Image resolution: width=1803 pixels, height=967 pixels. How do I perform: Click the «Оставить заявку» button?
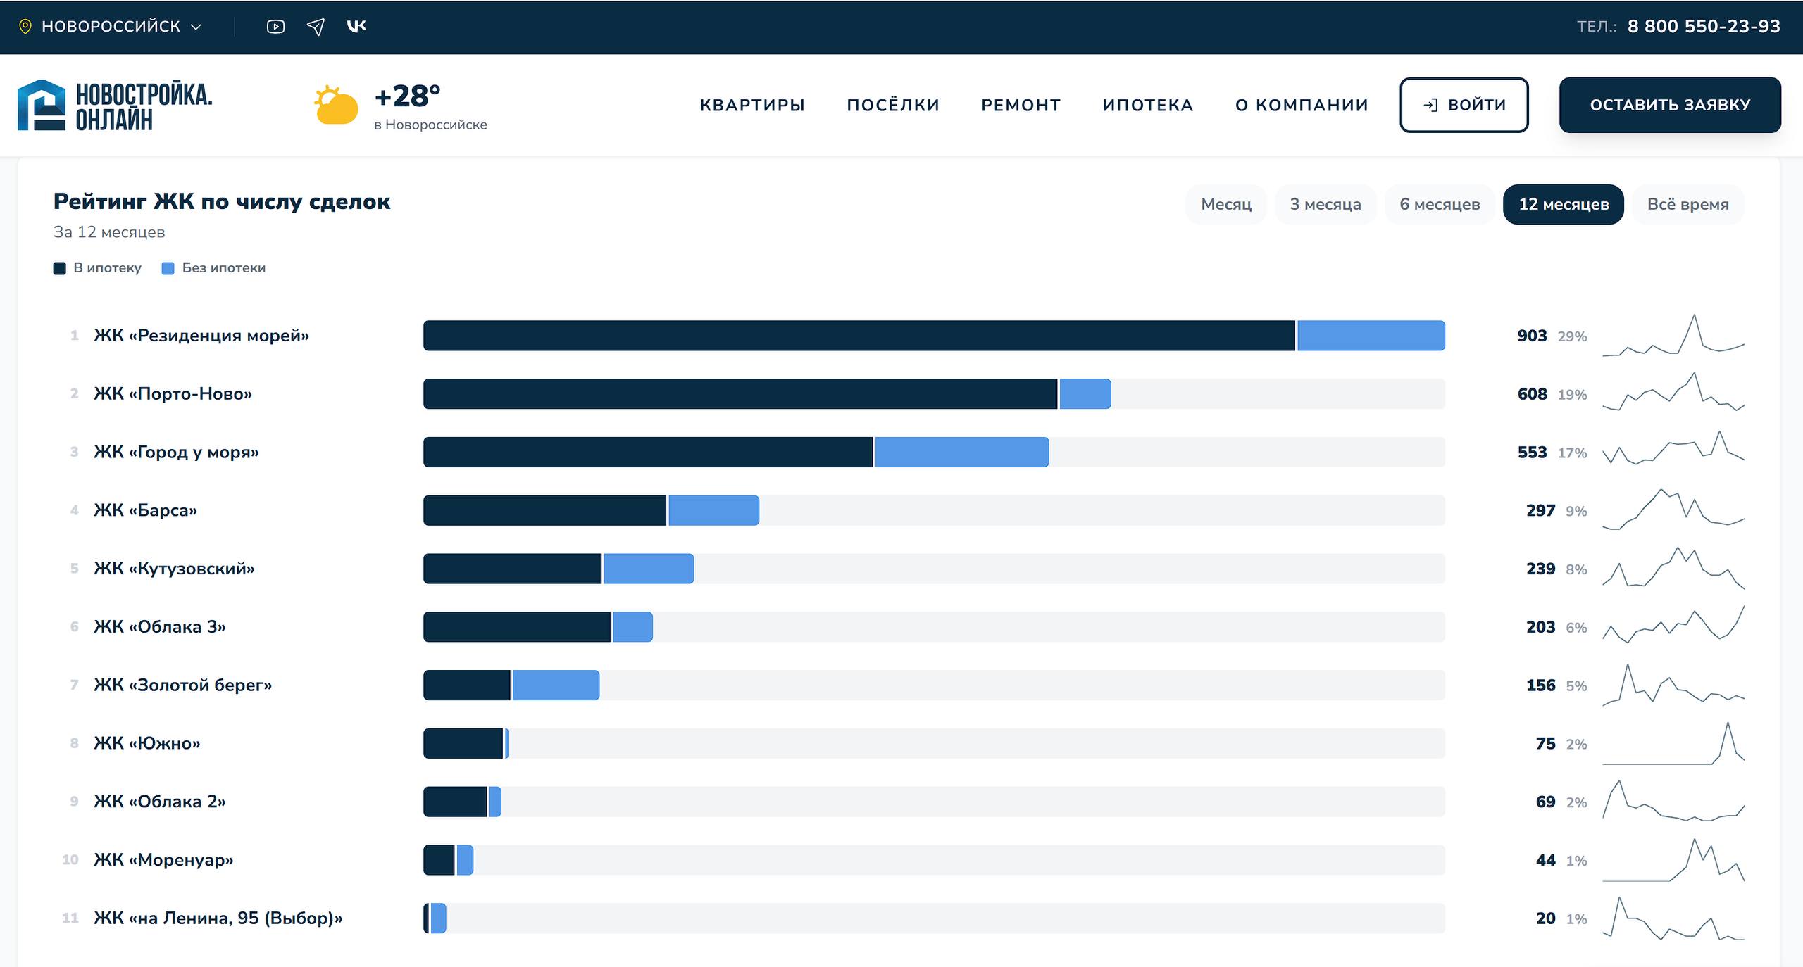(1670, 105)
